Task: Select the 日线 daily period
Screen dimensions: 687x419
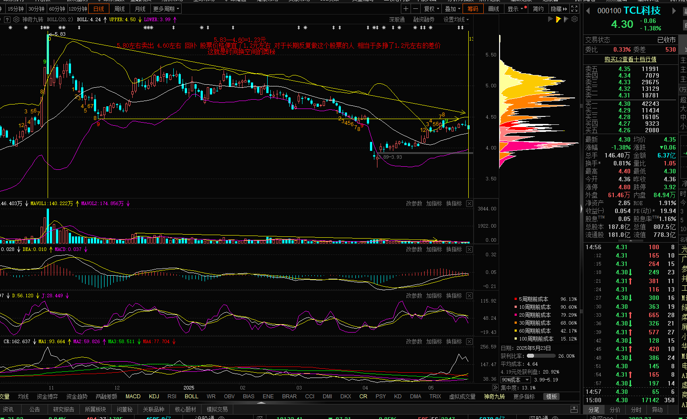Action: coord(99,9)
